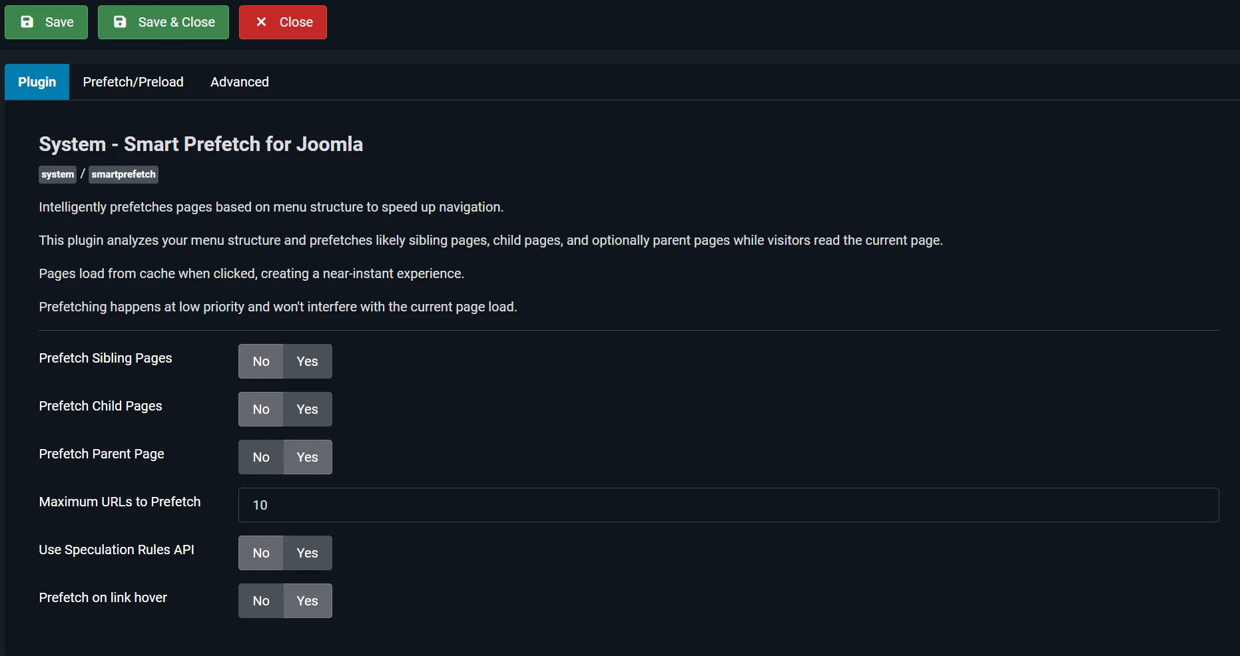The height and width of the screenshot is (656, 1240).
Task: Focus the Maximum URLs to Prefetch field
Action: pyautogui.click(x=729, y=505)
